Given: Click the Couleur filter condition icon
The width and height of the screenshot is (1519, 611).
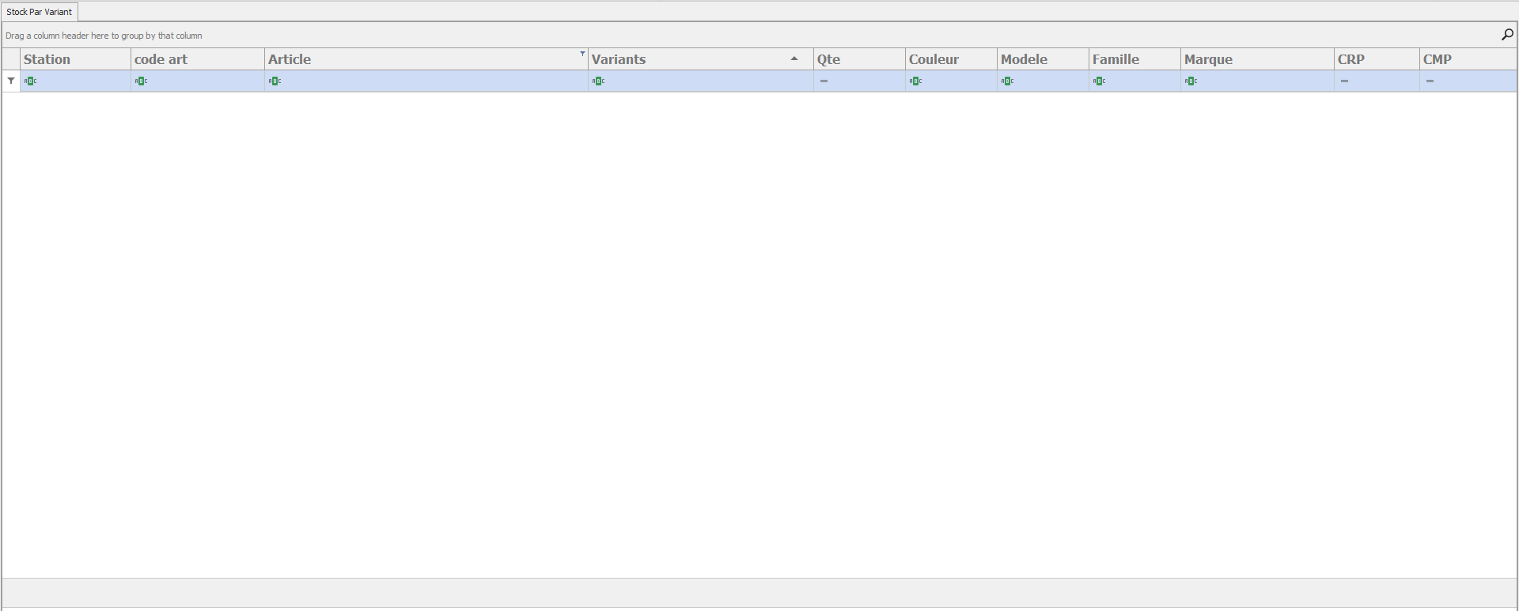Looking at the screenshot, I should coord(915,81).
